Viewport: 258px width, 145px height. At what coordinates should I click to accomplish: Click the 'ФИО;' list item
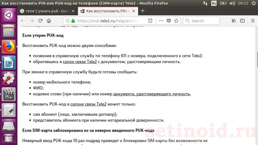(x=38, y=88)
